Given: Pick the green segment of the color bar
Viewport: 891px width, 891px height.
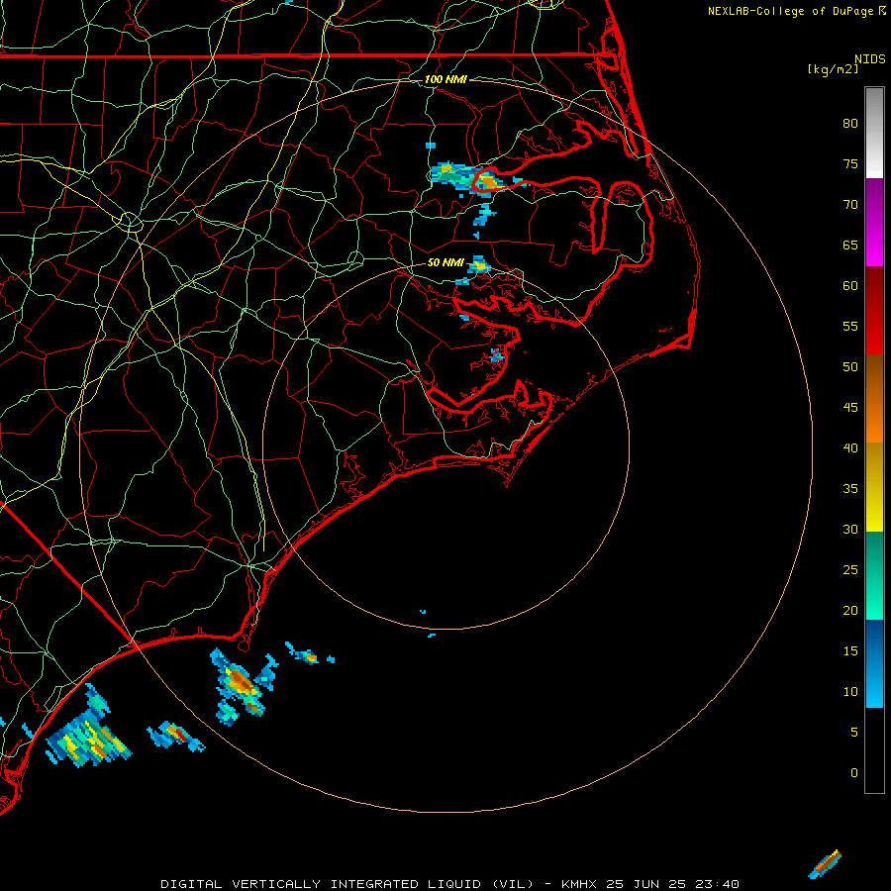Looking at the screenshot, I should [x=874, y=575].
